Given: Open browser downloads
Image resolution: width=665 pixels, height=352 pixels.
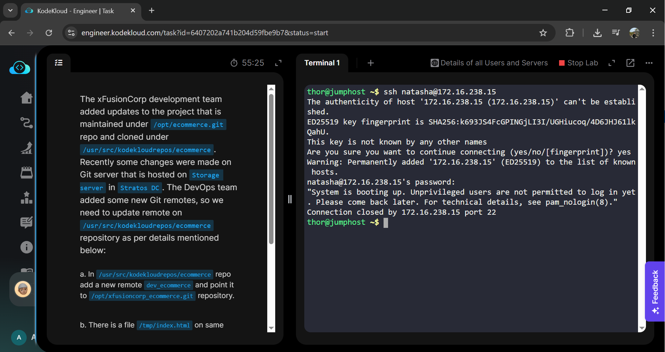Looking at the screenshot, I should pos(597,33).
